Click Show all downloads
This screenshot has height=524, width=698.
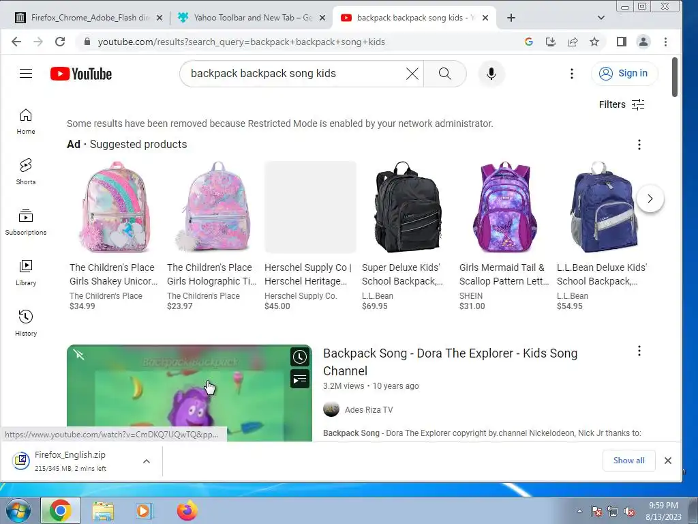pyautogui.click(x=628, y=461)
